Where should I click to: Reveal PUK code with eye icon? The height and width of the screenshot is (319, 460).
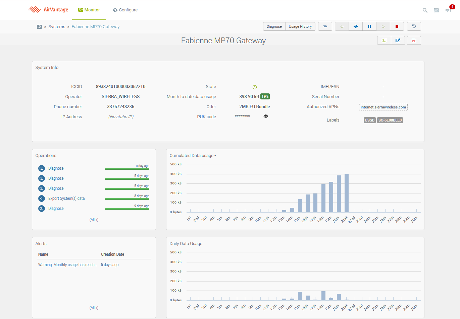(265, 116)
